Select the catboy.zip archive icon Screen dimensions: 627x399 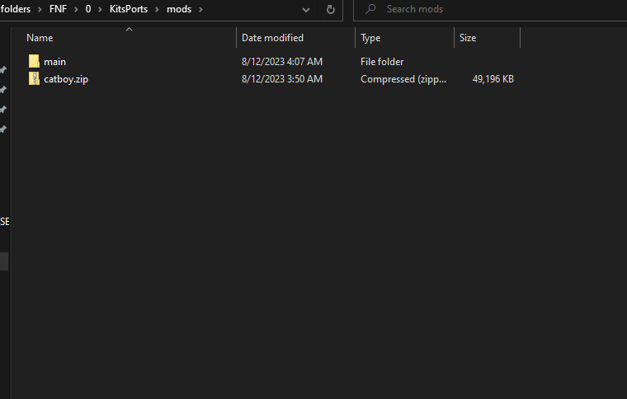(34, 78)
